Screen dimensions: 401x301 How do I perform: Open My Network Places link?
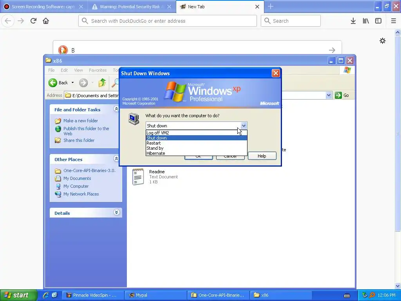[x=81, y=194]
